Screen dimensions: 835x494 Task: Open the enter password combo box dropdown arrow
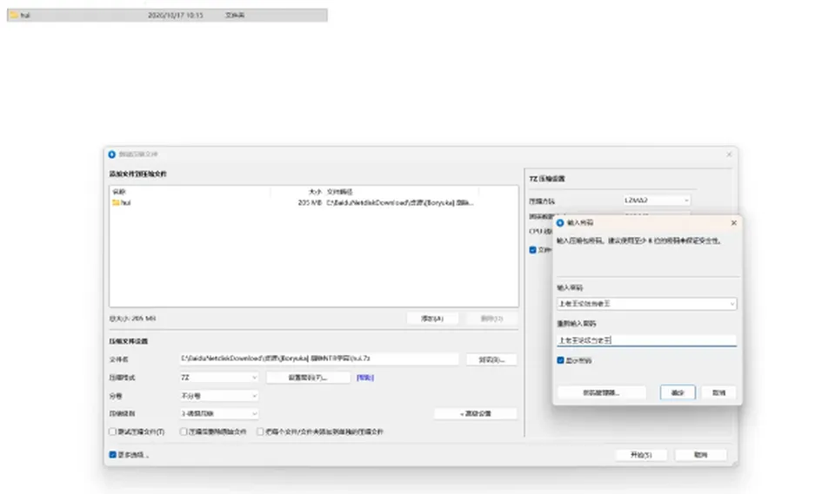(x=732, y=304)
